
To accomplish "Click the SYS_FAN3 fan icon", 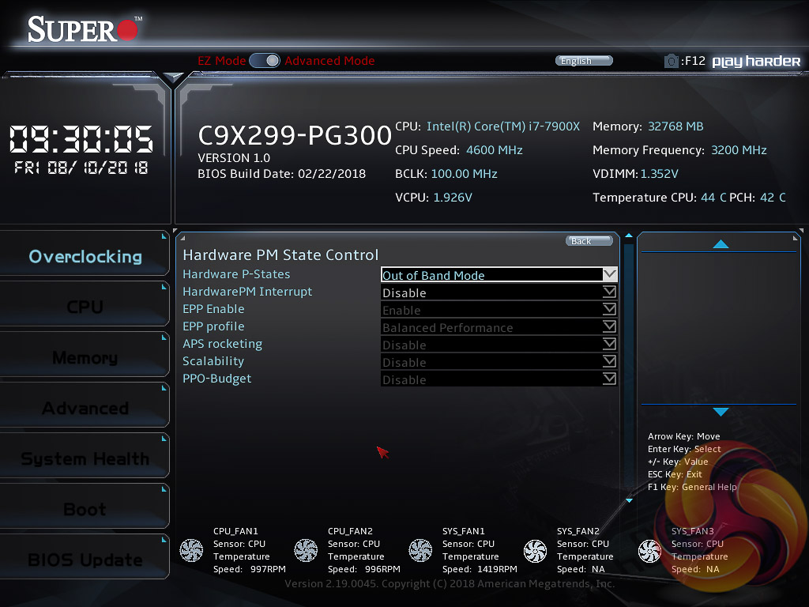I will (649, 550).
